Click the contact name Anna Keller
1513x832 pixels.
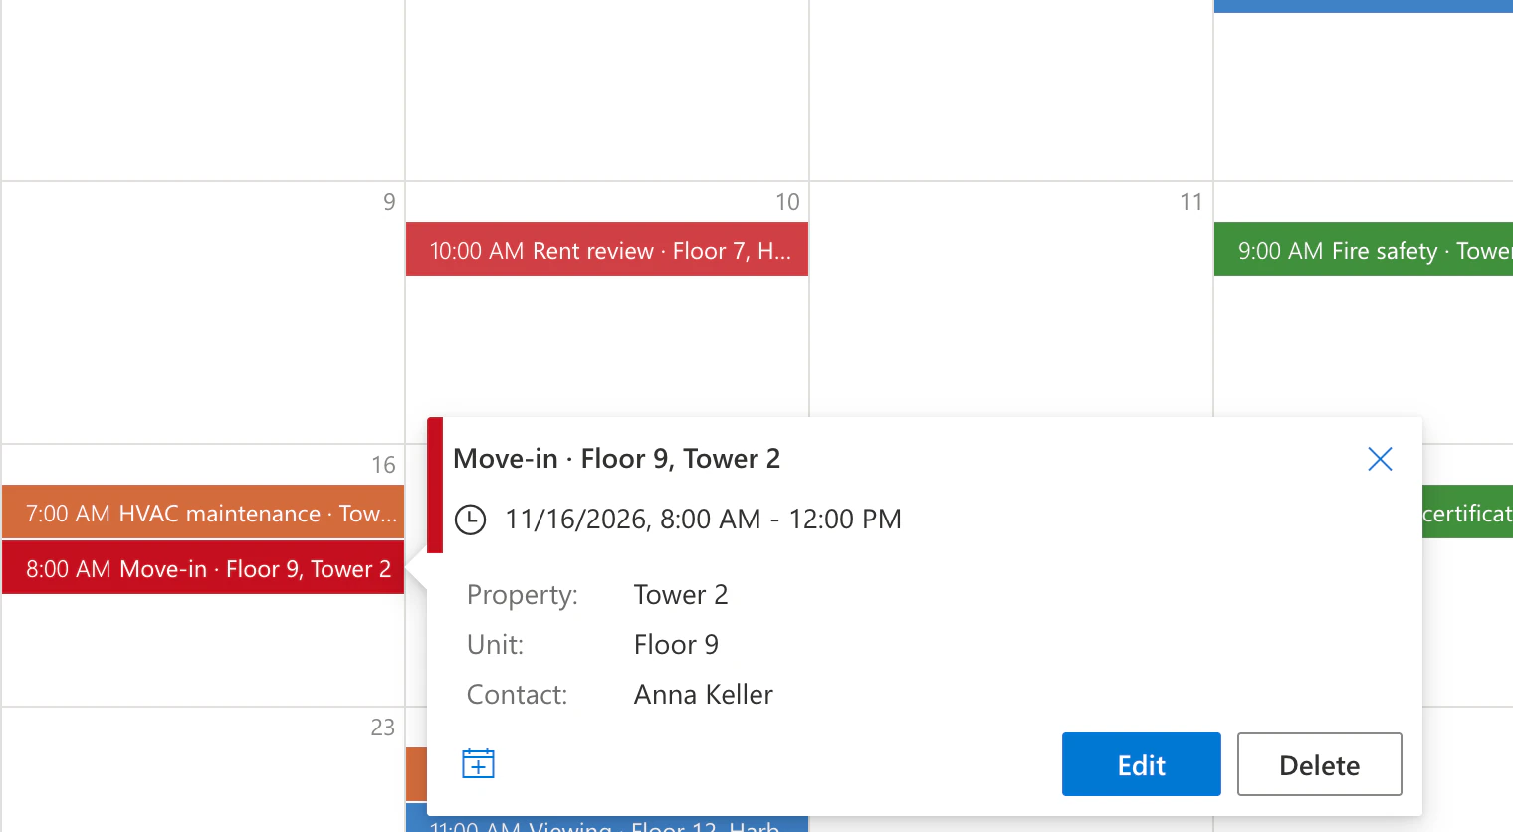(x=704, y=695)
